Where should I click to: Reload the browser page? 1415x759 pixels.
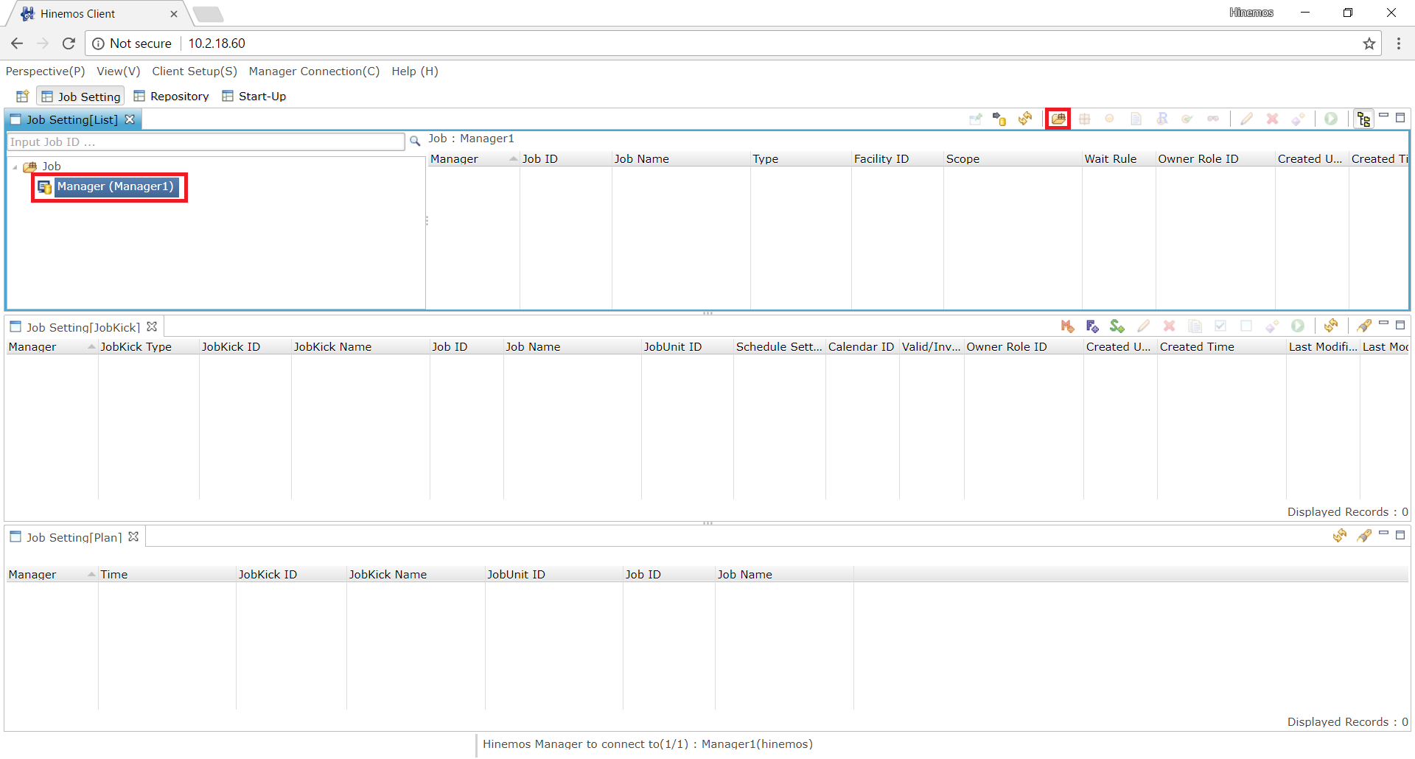pos(69,43)
